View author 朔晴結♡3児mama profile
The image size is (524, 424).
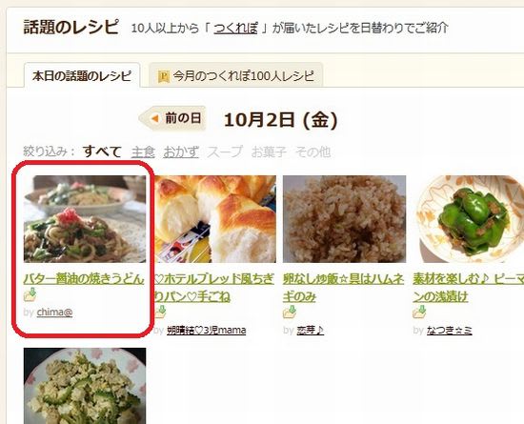[206, 330]
